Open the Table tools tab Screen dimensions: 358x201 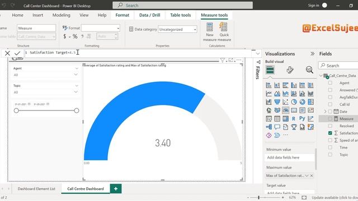180,15
